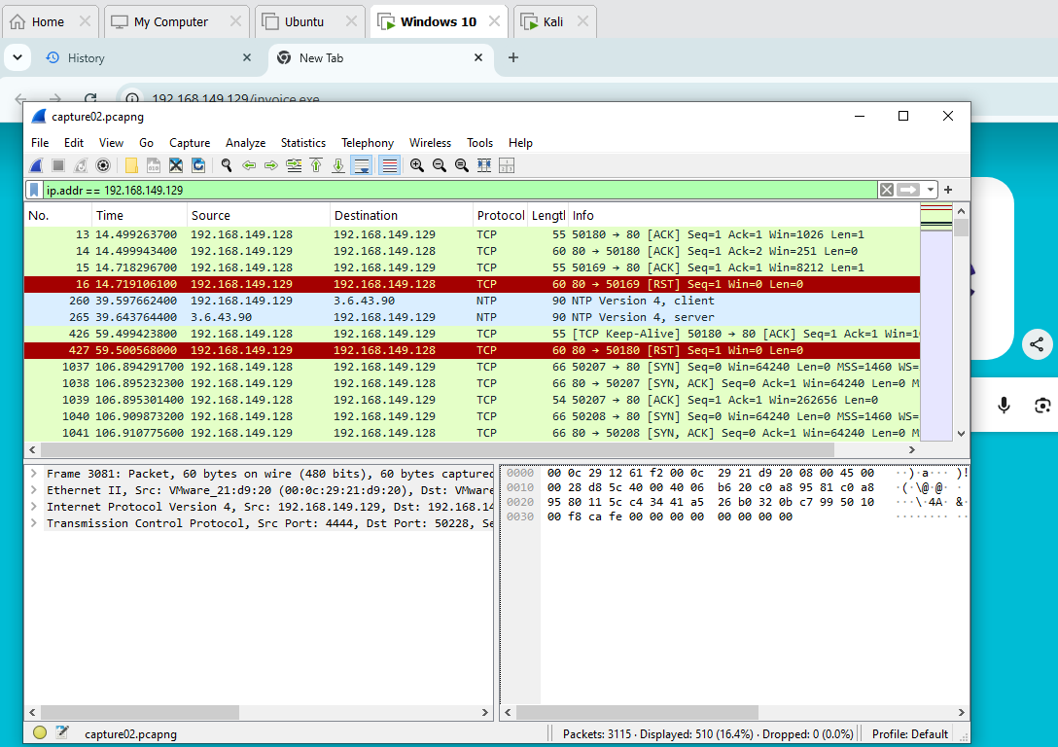Open the Statistics menu

click(303, 143)
